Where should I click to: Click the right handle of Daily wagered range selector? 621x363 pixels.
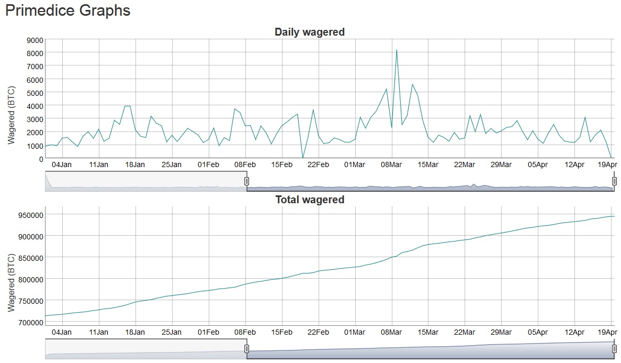click(x=614, y=181)
